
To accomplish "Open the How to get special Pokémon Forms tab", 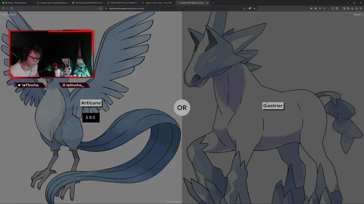I will pos(88,3).
